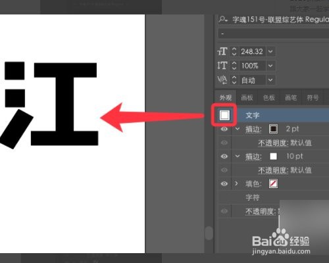Click the none fill swatch beside 填色

[273, 183]
